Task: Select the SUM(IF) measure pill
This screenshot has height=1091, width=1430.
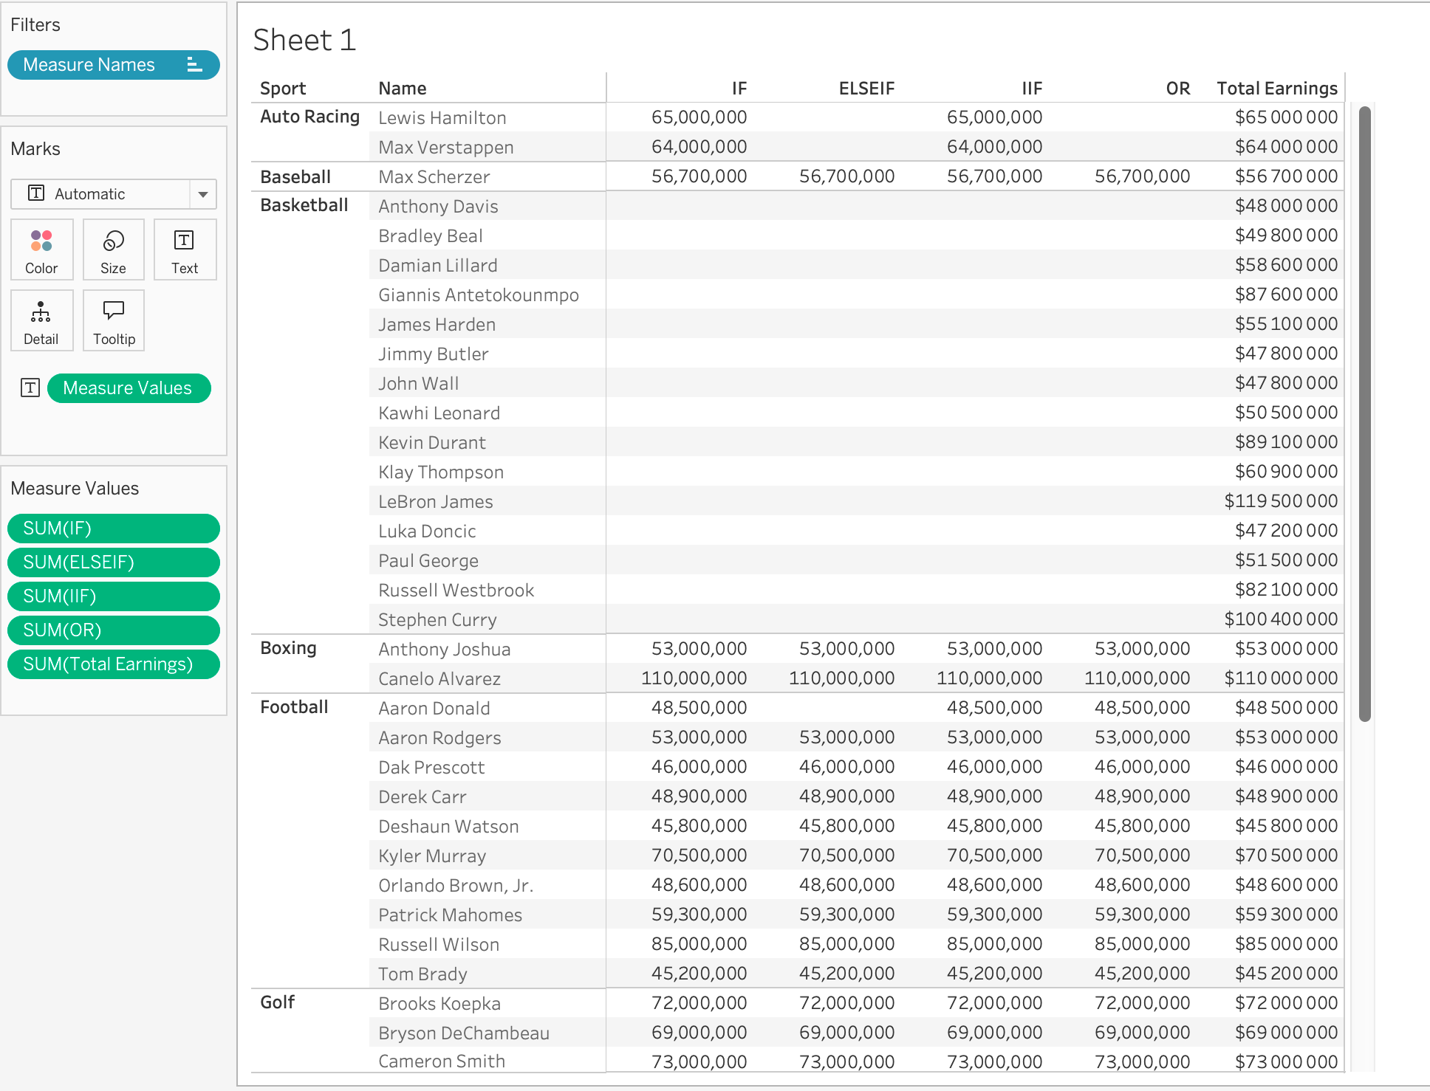Action: pos(113,529)
